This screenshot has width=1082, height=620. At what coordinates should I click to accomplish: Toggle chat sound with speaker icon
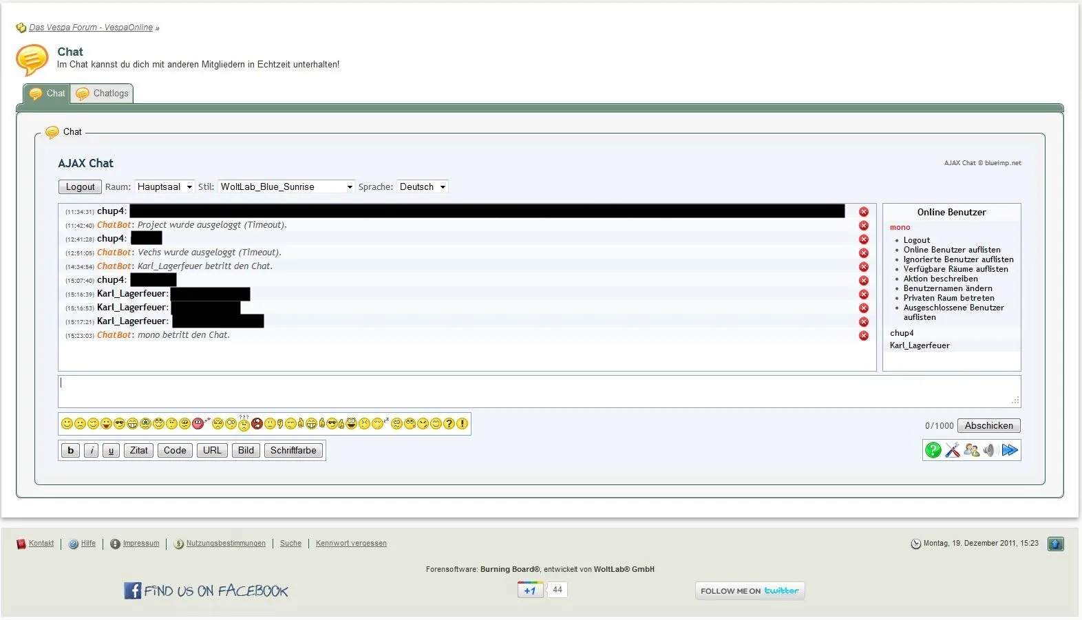[x=990, y=451]
